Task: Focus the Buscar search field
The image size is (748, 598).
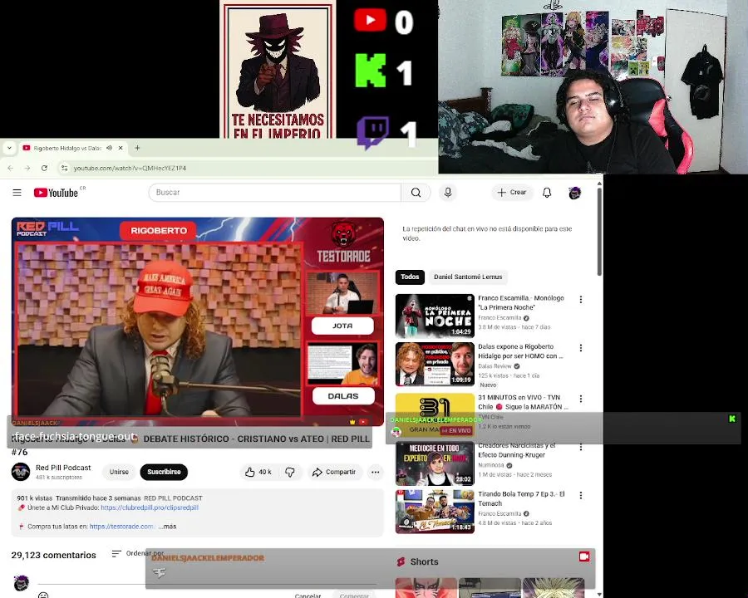Action: [275, 193]
